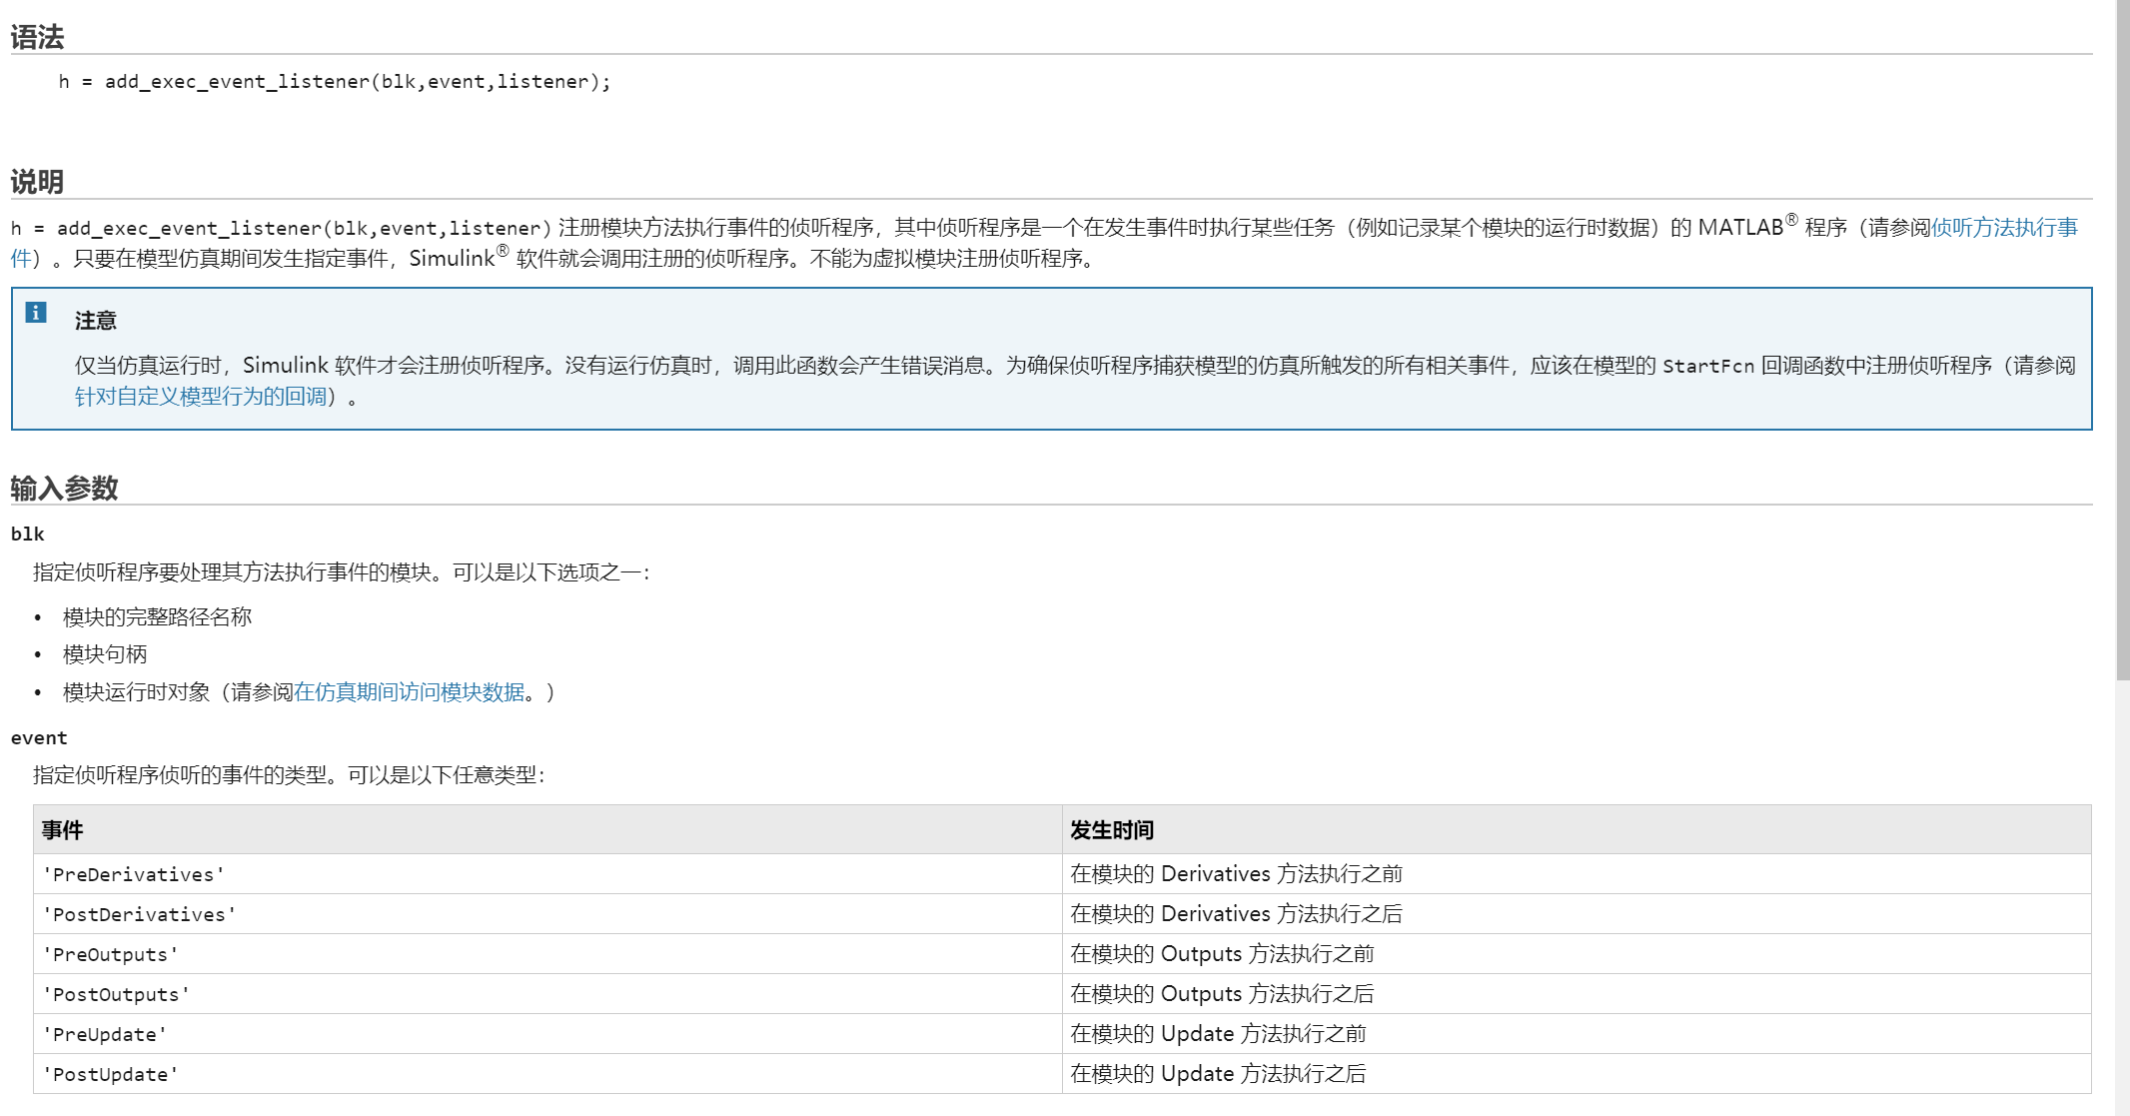
Task: Select the 'PostUpdate' event row
Action: point(110,1073)
